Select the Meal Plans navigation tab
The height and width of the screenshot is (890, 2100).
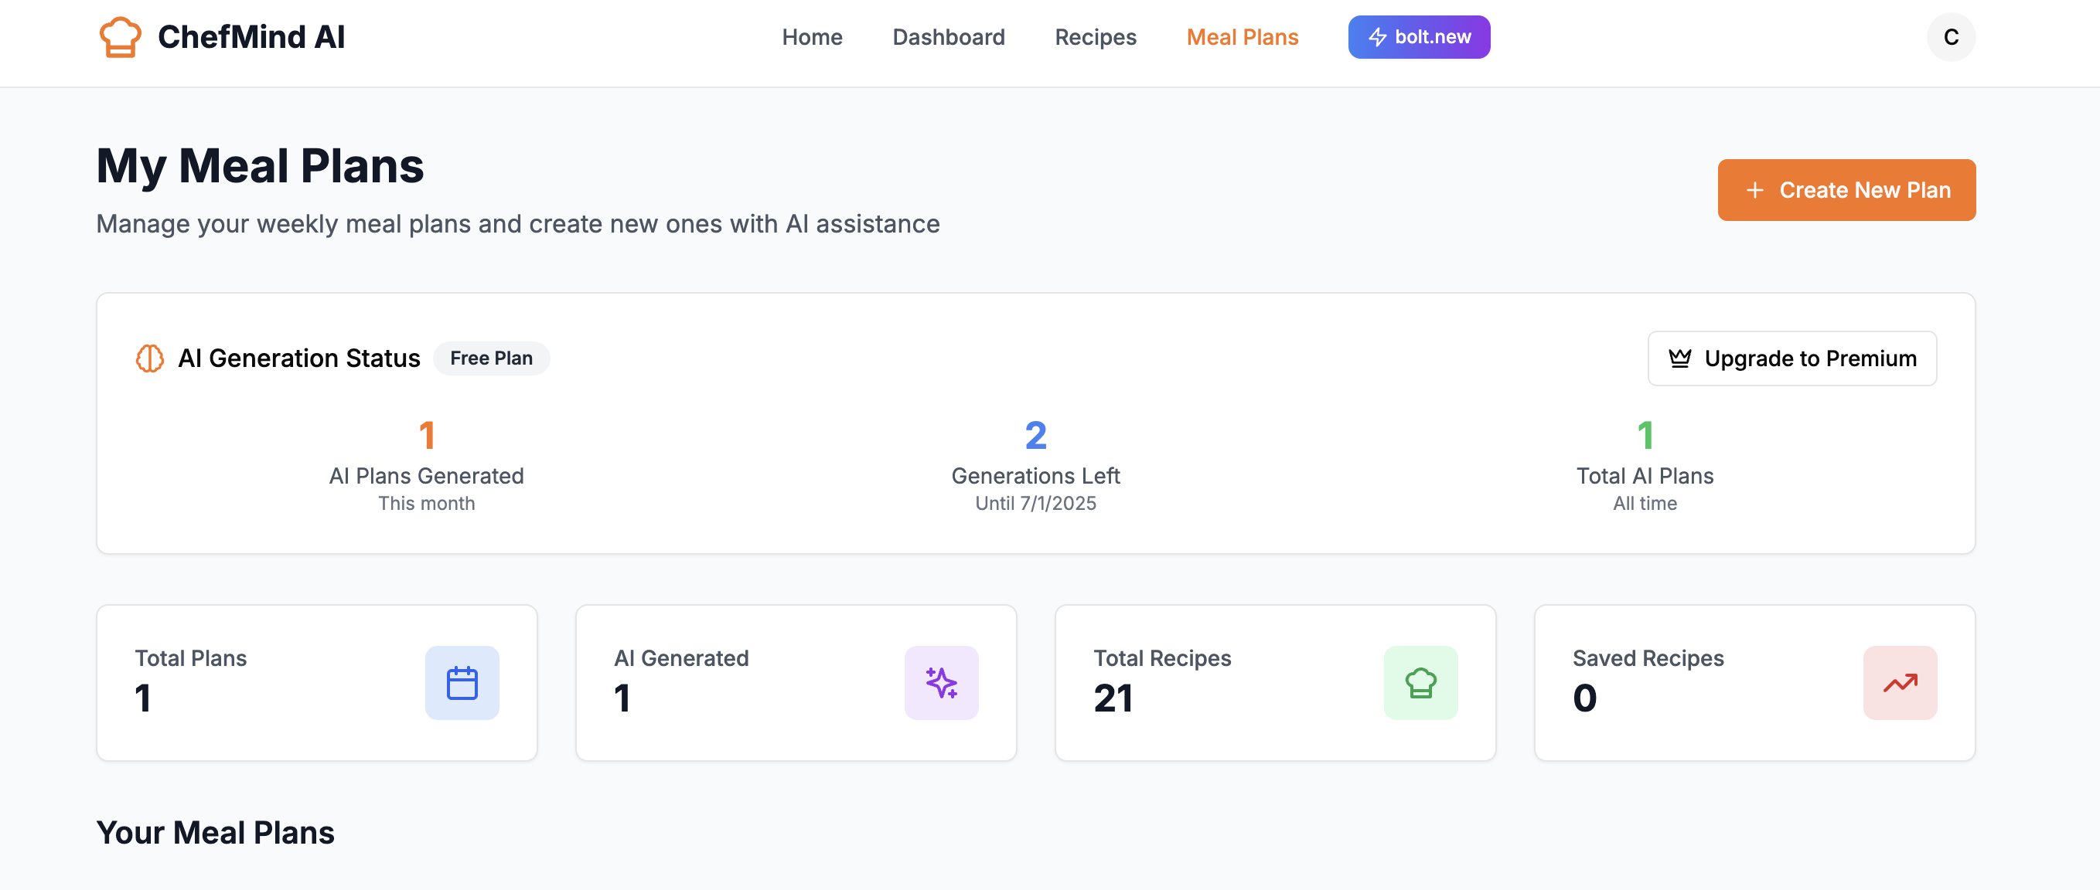[1242, 37]
